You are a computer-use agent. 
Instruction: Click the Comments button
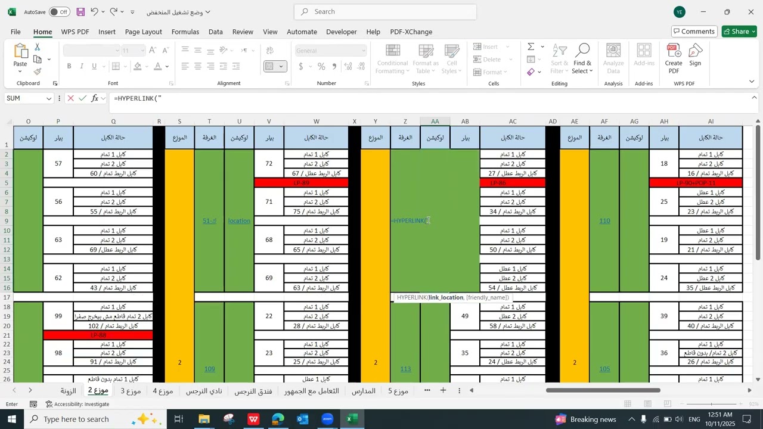pyautogui.click(x=693, y=32)
